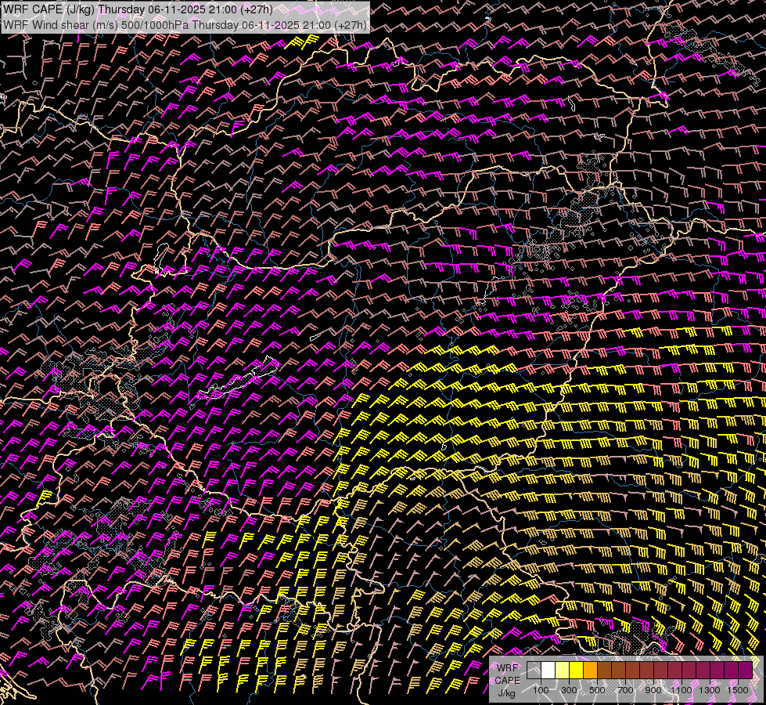The image size is (766, 705).
Task: Select the 1300 value on the legend
Action: click(710, 690)
